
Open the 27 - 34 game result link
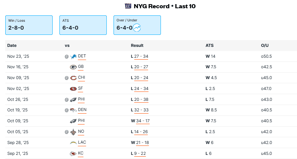(x=141, y=56)
